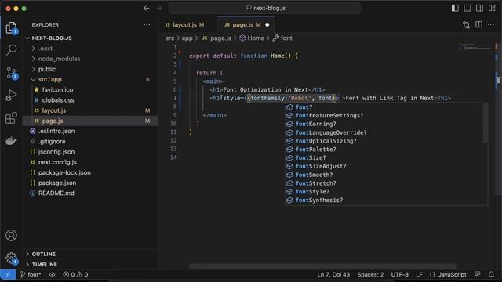Screen dimensions: 502x282
Task: Click the next-blog.js command center search box
Action: (x=264, y=8)
